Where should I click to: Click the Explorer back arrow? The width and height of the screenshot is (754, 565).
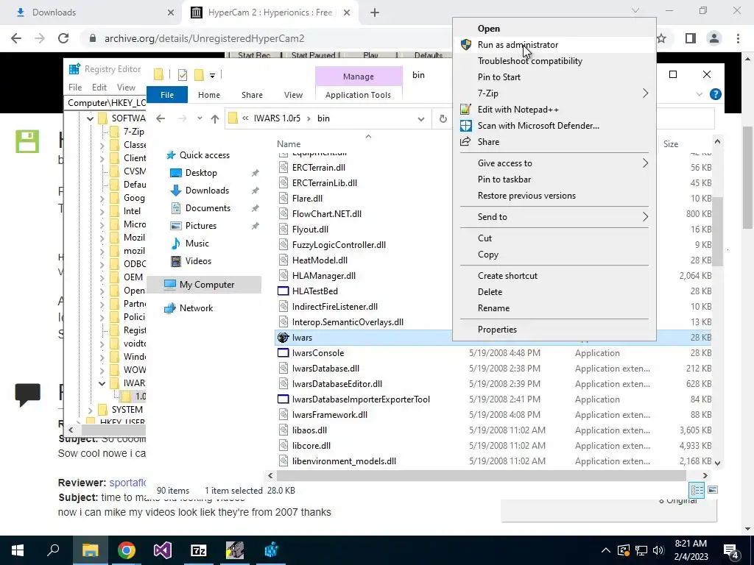click(161, 118)
